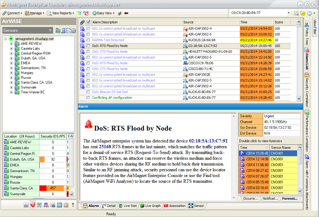Click the document icon beside forensics entry /2014 12:14:08
Screen dimensions: 319x217
click(x=242, y=159)
